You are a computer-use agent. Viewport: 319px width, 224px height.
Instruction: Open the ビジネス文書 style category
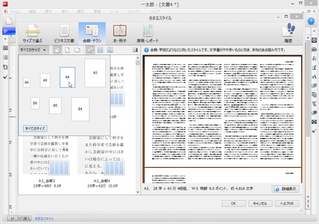[x=64, y=33]
